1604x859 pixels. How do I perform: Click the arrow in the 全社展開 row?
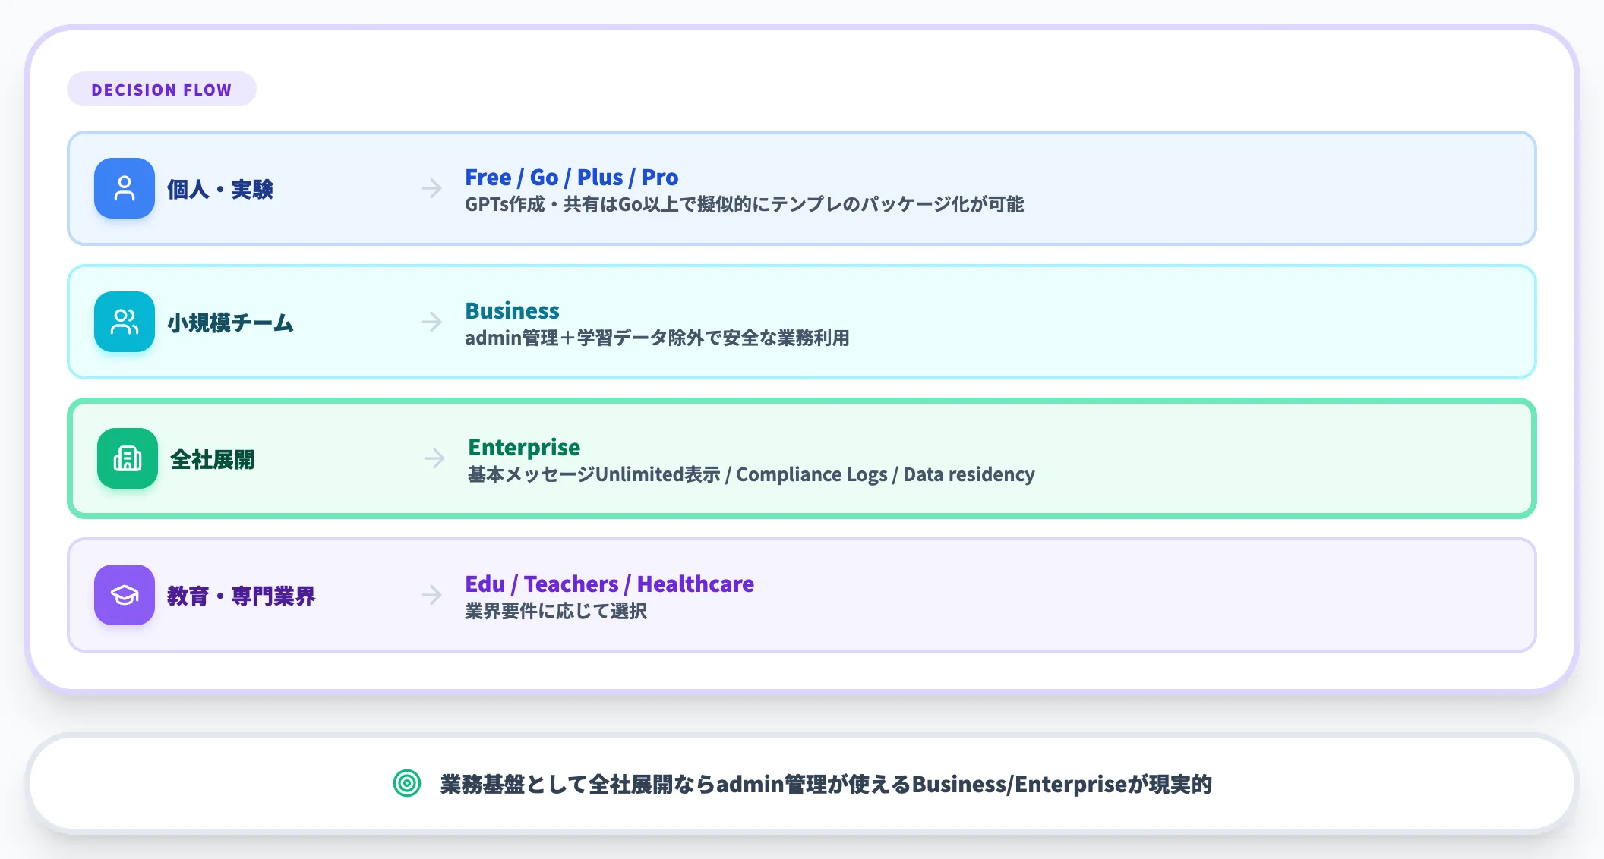434,458
